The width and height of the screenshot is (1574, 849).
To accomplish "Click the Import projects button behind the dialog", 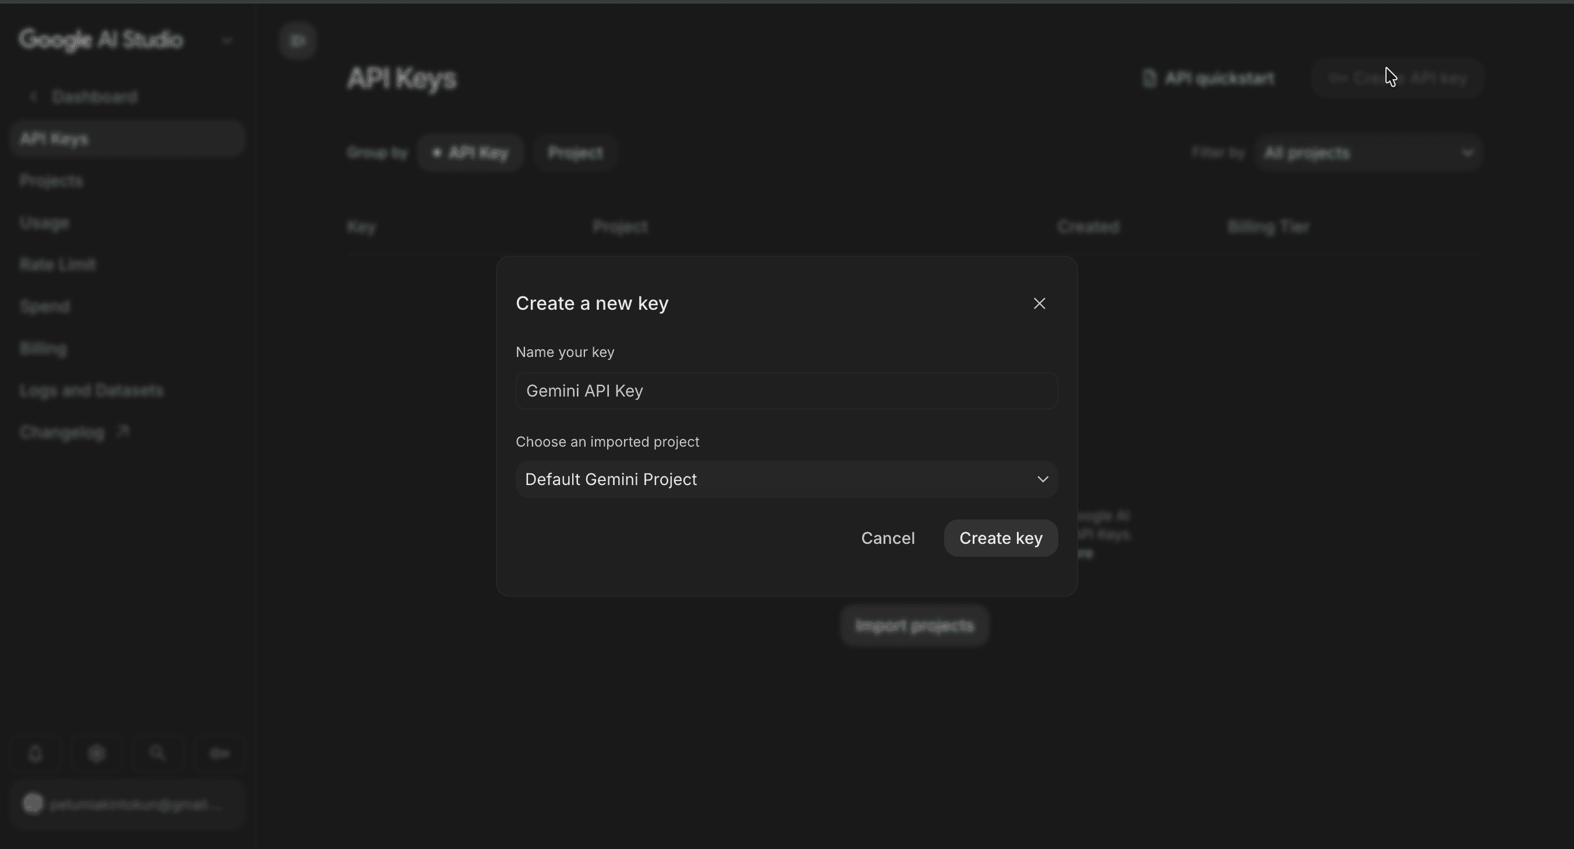I will 914,626.
